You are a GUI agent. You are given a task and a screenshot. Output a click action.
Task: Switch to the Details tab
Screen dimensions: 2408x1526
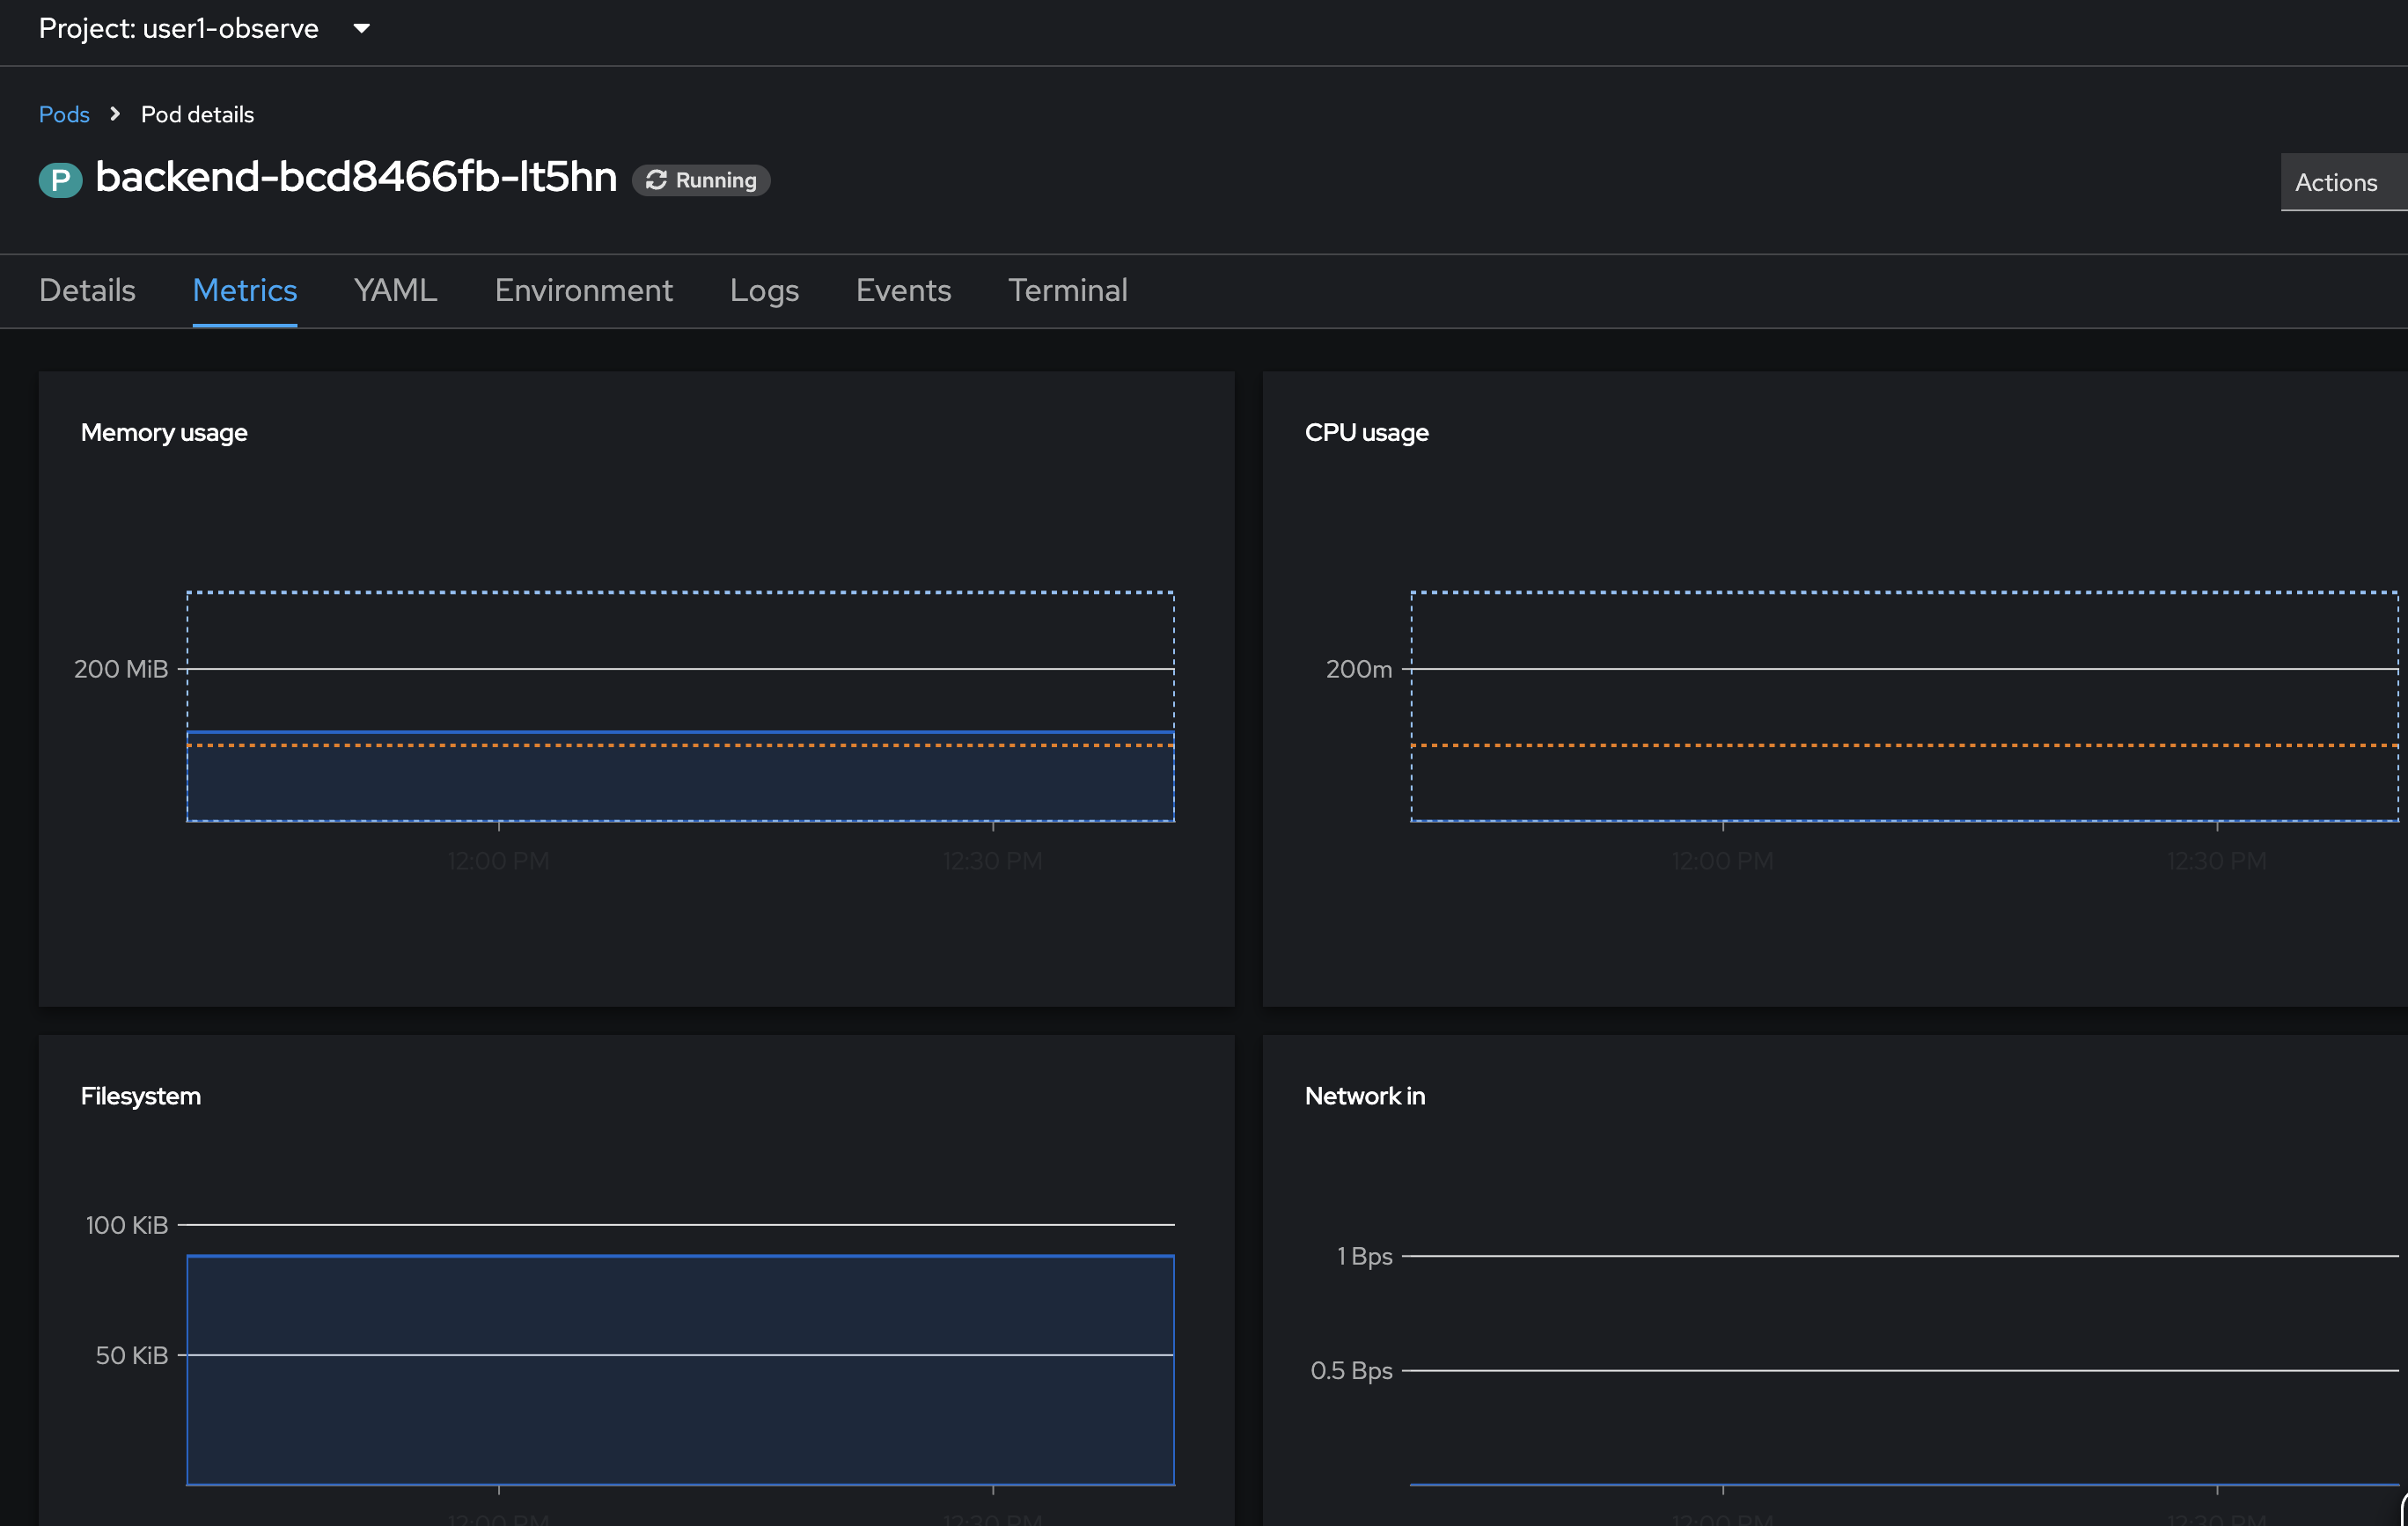point(87,291)
